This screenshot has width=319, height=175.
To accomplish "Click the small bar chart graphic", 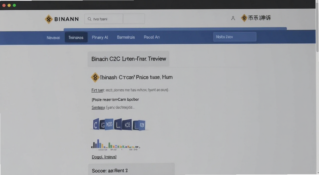I will (x=115, y=145).
